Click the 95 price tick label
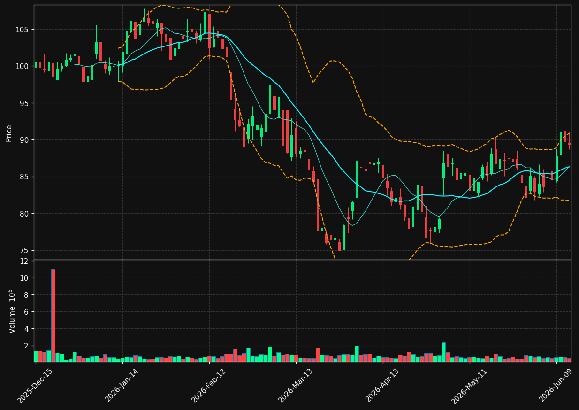This screenshot has height=410, width=579. [24, 103]
